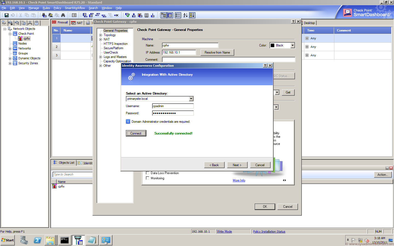
Task: Open the dropdown beside the Get button
Action: [277, 92]
